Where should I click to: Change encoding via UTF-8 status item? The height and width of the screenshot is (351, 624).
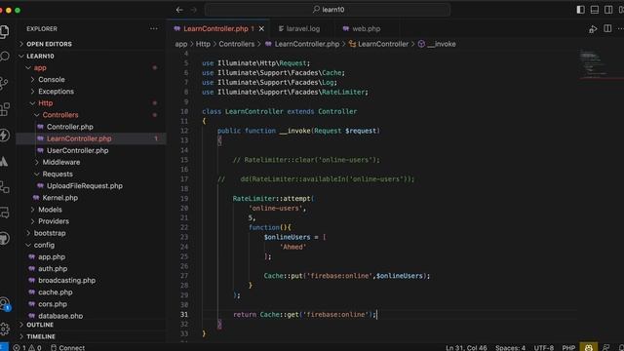(x=544, y=347)
